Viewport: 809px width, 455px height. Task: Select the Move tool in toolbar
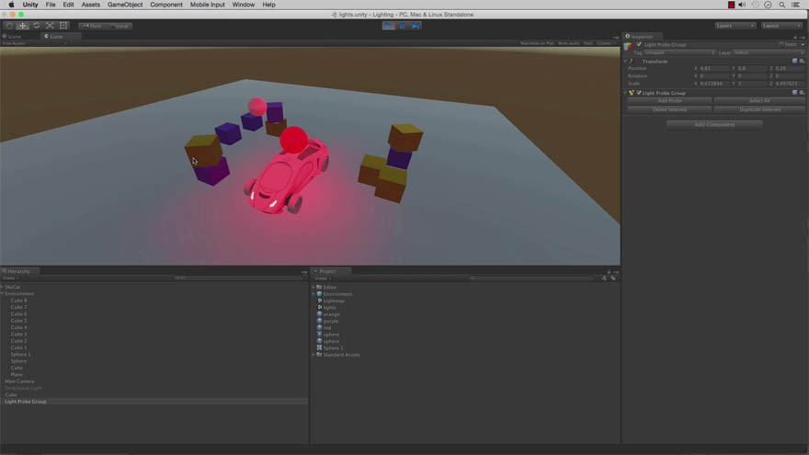(23, 26)
